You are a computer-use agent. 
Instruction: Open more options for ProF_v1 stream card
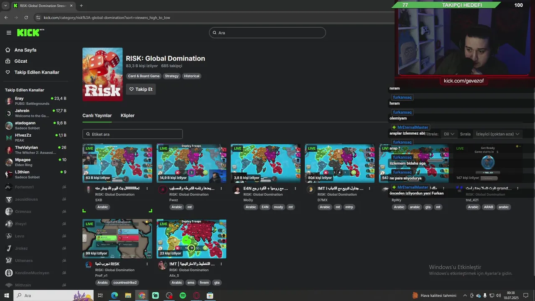(147, 264)
